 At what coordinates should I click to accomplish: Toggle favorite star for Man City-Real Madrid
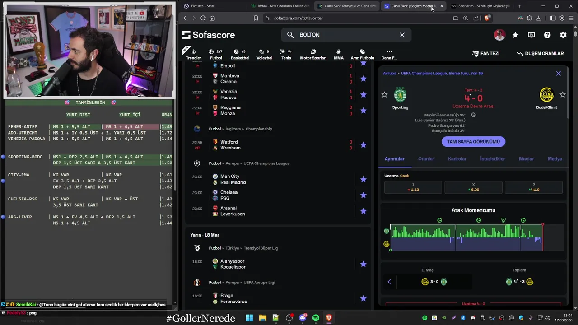coord(363,179)
